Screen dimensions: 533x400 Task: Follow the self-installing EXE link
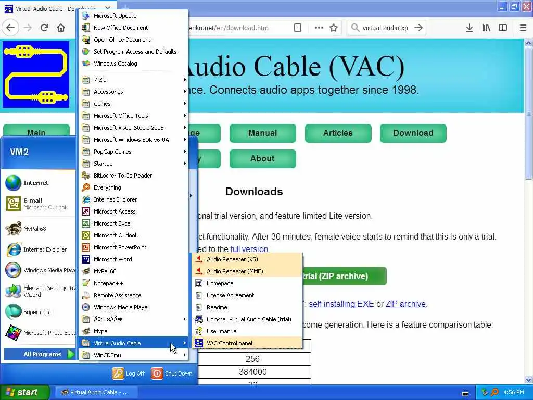coord(341,304)
